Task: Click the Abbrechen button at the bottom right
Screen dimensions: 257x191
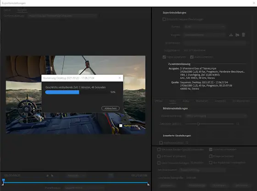Action: coord(242,186)
